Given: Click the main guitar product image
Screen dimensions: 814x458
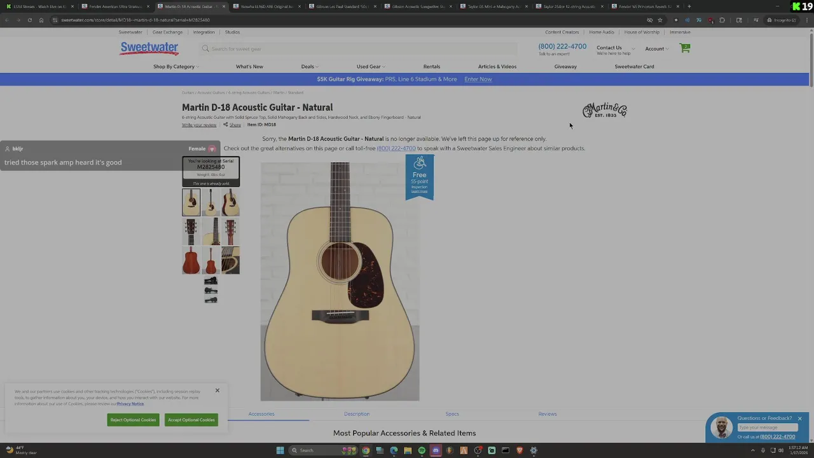Looking at the screenshot, I should coord(340,281).
